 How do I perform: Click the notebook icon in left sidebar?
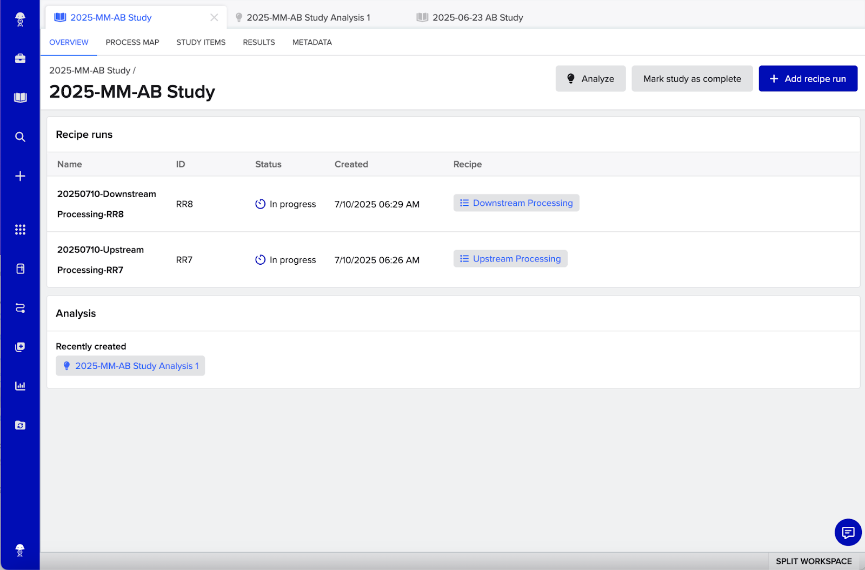[x=20, y=269]
